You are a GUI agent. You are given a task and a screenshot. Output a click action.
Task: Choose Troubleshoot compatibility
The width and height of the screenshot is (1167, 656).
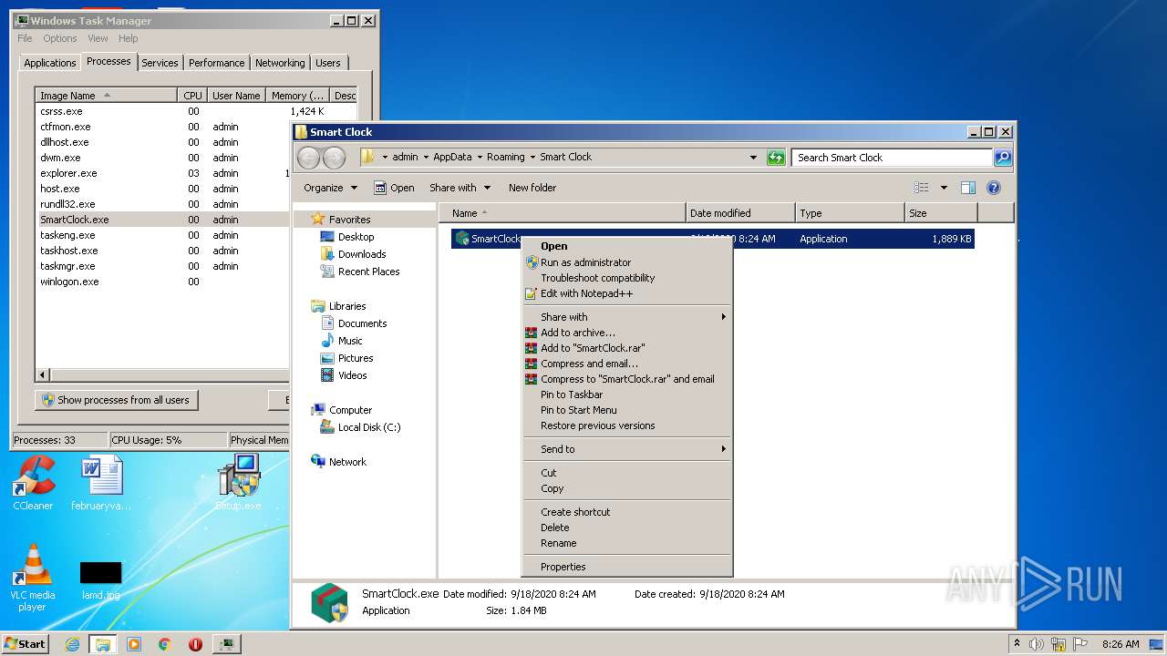(x=627, y=278)
